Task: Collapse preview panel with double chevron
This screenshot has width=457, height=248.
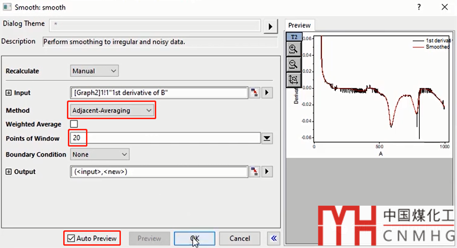Action: [274, 239]
